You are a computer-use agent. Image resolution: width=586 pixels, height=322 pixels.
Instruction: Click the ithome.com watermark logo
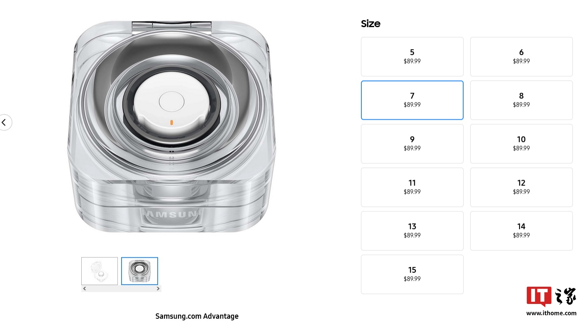point(551,301)
